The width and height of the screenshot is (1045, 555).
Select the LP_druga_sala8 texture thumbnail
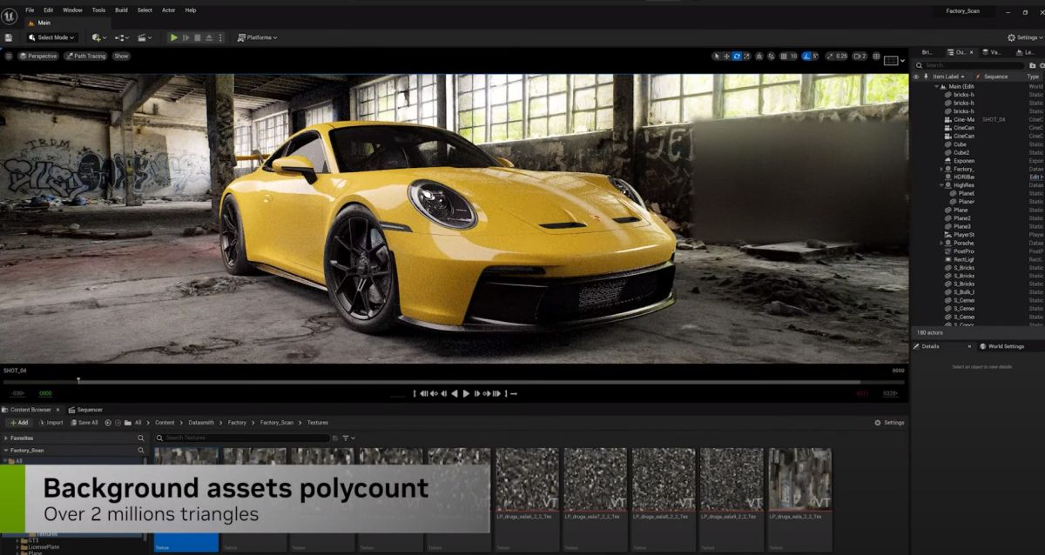coord(664,478)
